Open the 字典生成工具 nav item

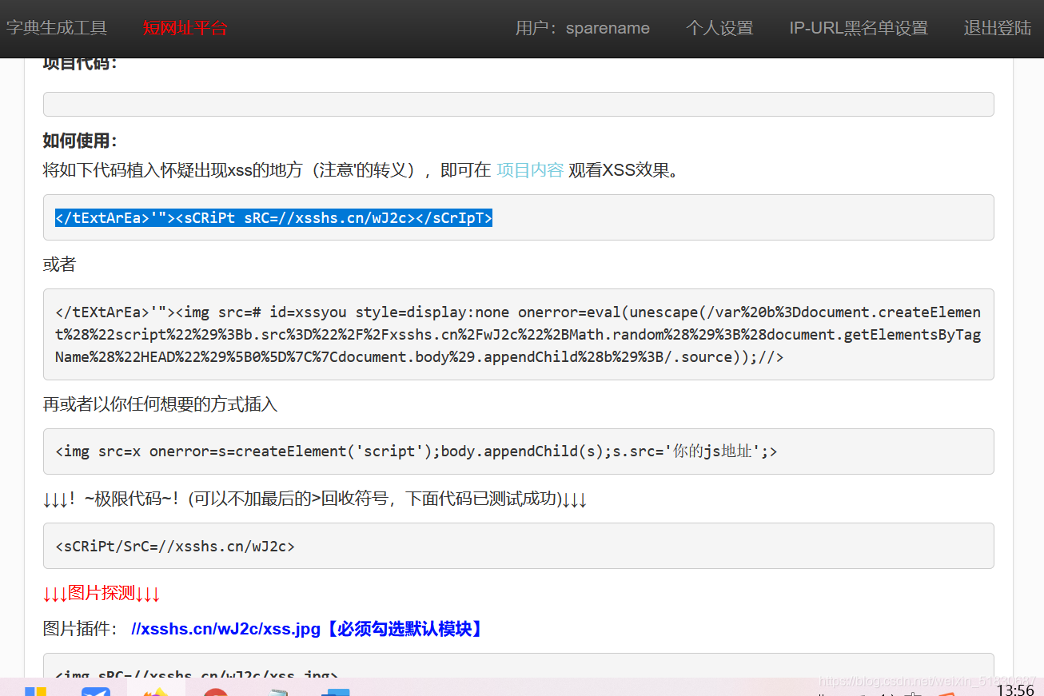click(56, 28)
